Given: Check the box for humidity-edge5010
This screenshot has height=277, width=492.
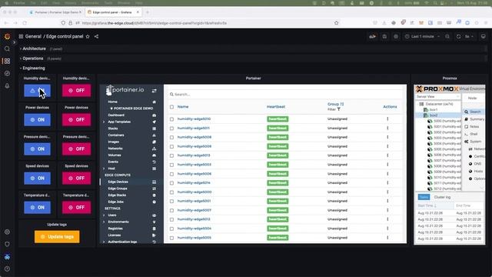Looking at the screenshot, I should [171, 119].
